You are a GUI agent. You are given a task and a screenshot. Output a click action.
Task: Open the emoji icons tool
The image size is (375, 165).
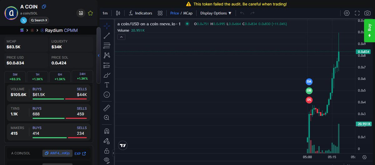107,94
